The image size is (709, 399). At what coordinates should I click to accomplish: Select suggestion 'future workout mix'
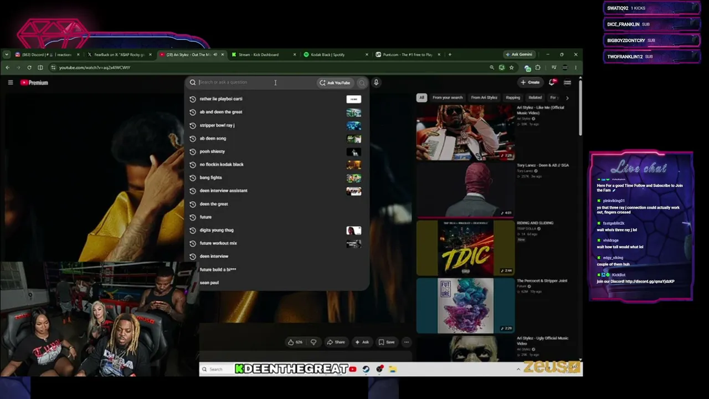click(277, 243)
